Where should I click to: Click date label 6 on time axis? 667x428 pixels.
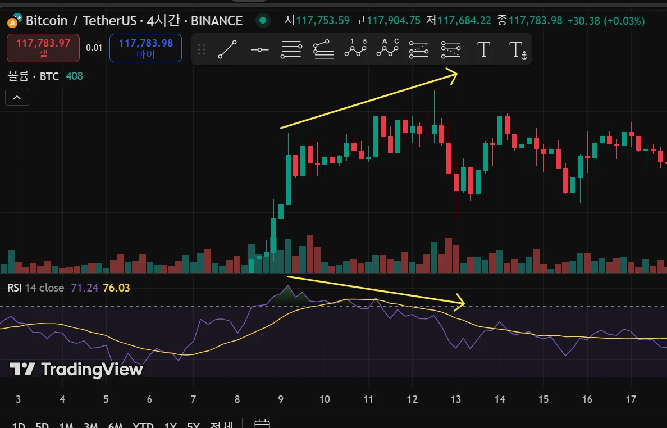click(149, 399)
